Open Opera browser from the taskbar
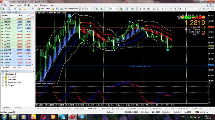 click(43, 117)
